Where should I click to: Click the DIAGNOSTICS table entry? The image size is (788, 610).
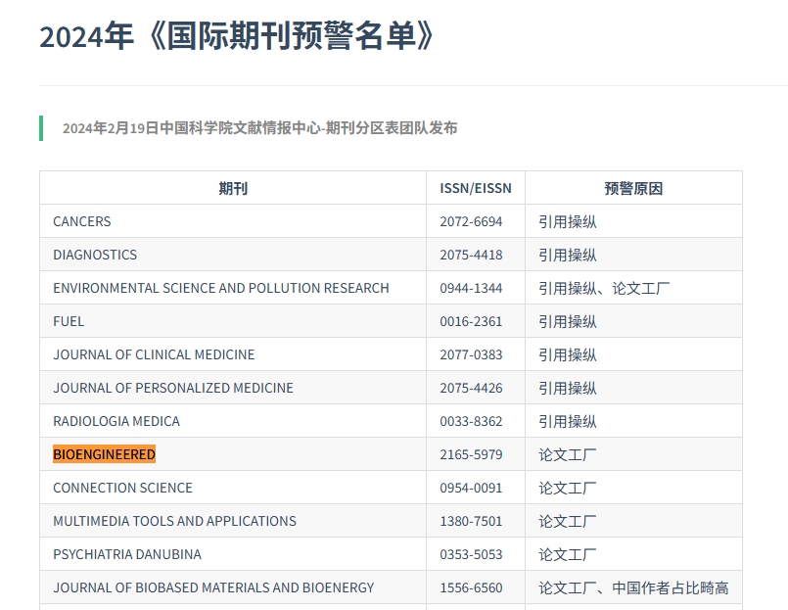(x=94, y=255)
